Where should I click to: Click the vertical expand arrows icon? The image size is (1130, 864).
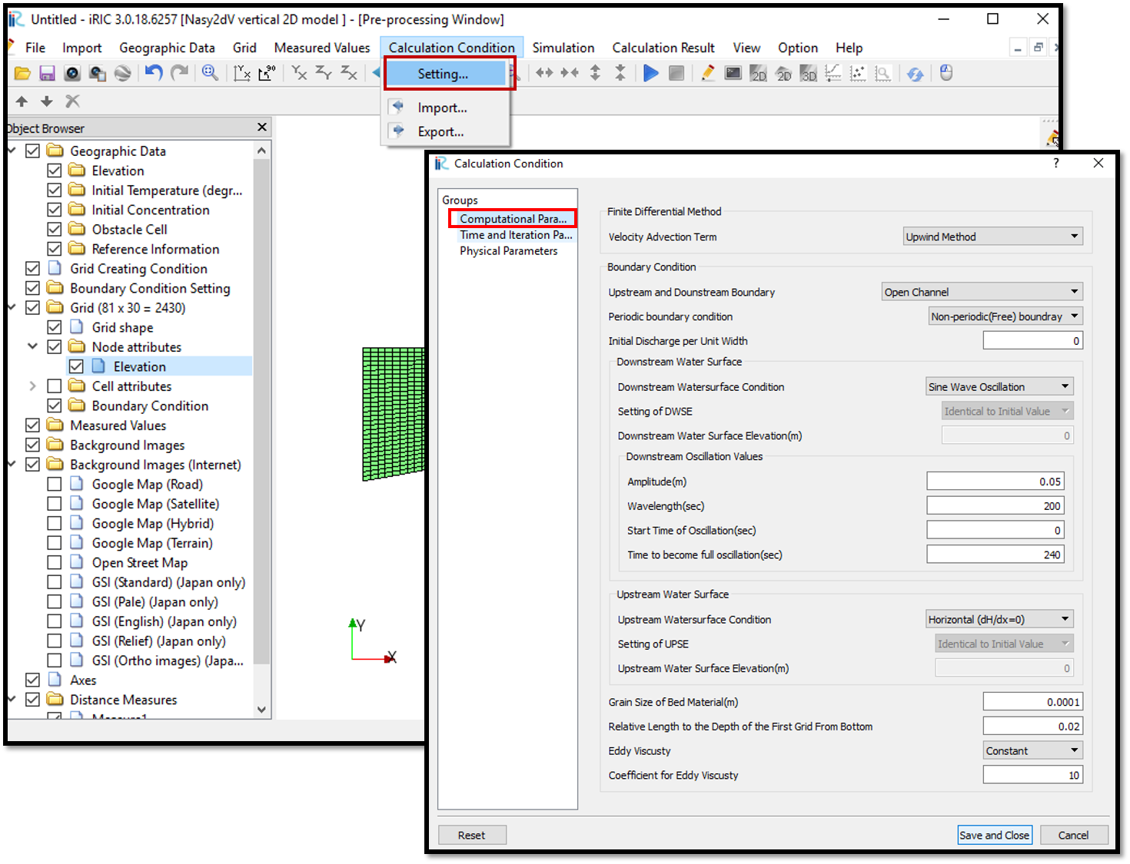click(x=595, y=73)
